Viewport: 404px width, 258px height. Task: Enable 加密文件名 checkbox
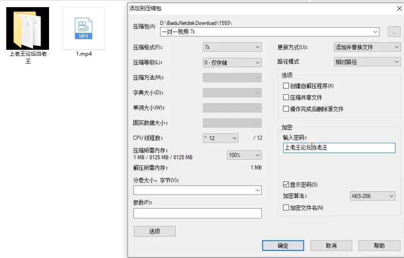pos(286,208)
